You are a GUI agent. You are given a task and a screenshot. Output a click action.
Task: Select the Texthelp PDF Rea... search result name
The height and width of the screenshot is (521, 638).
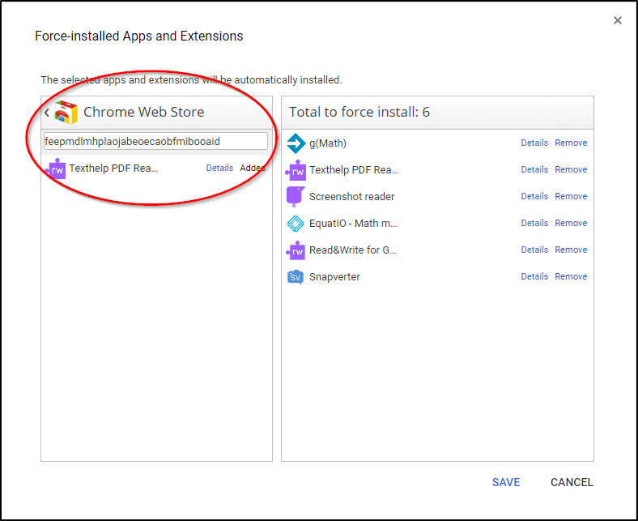pyautogui.click(x=113, y=169)
